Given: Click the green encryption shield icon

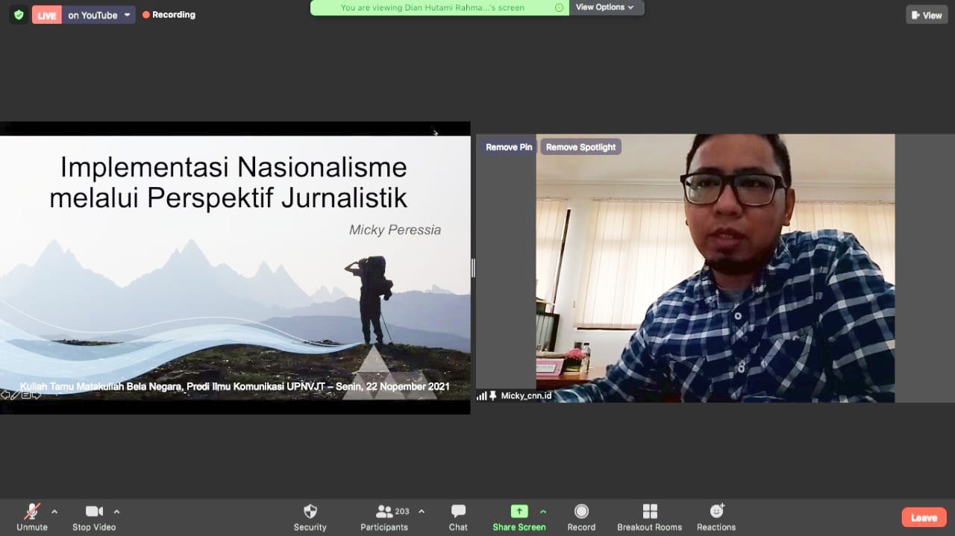Looking at the screenshot, I should tap(19, 15).
